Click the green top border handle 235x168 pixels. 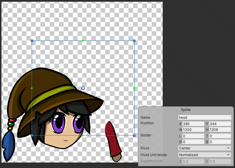click(83, 41)
